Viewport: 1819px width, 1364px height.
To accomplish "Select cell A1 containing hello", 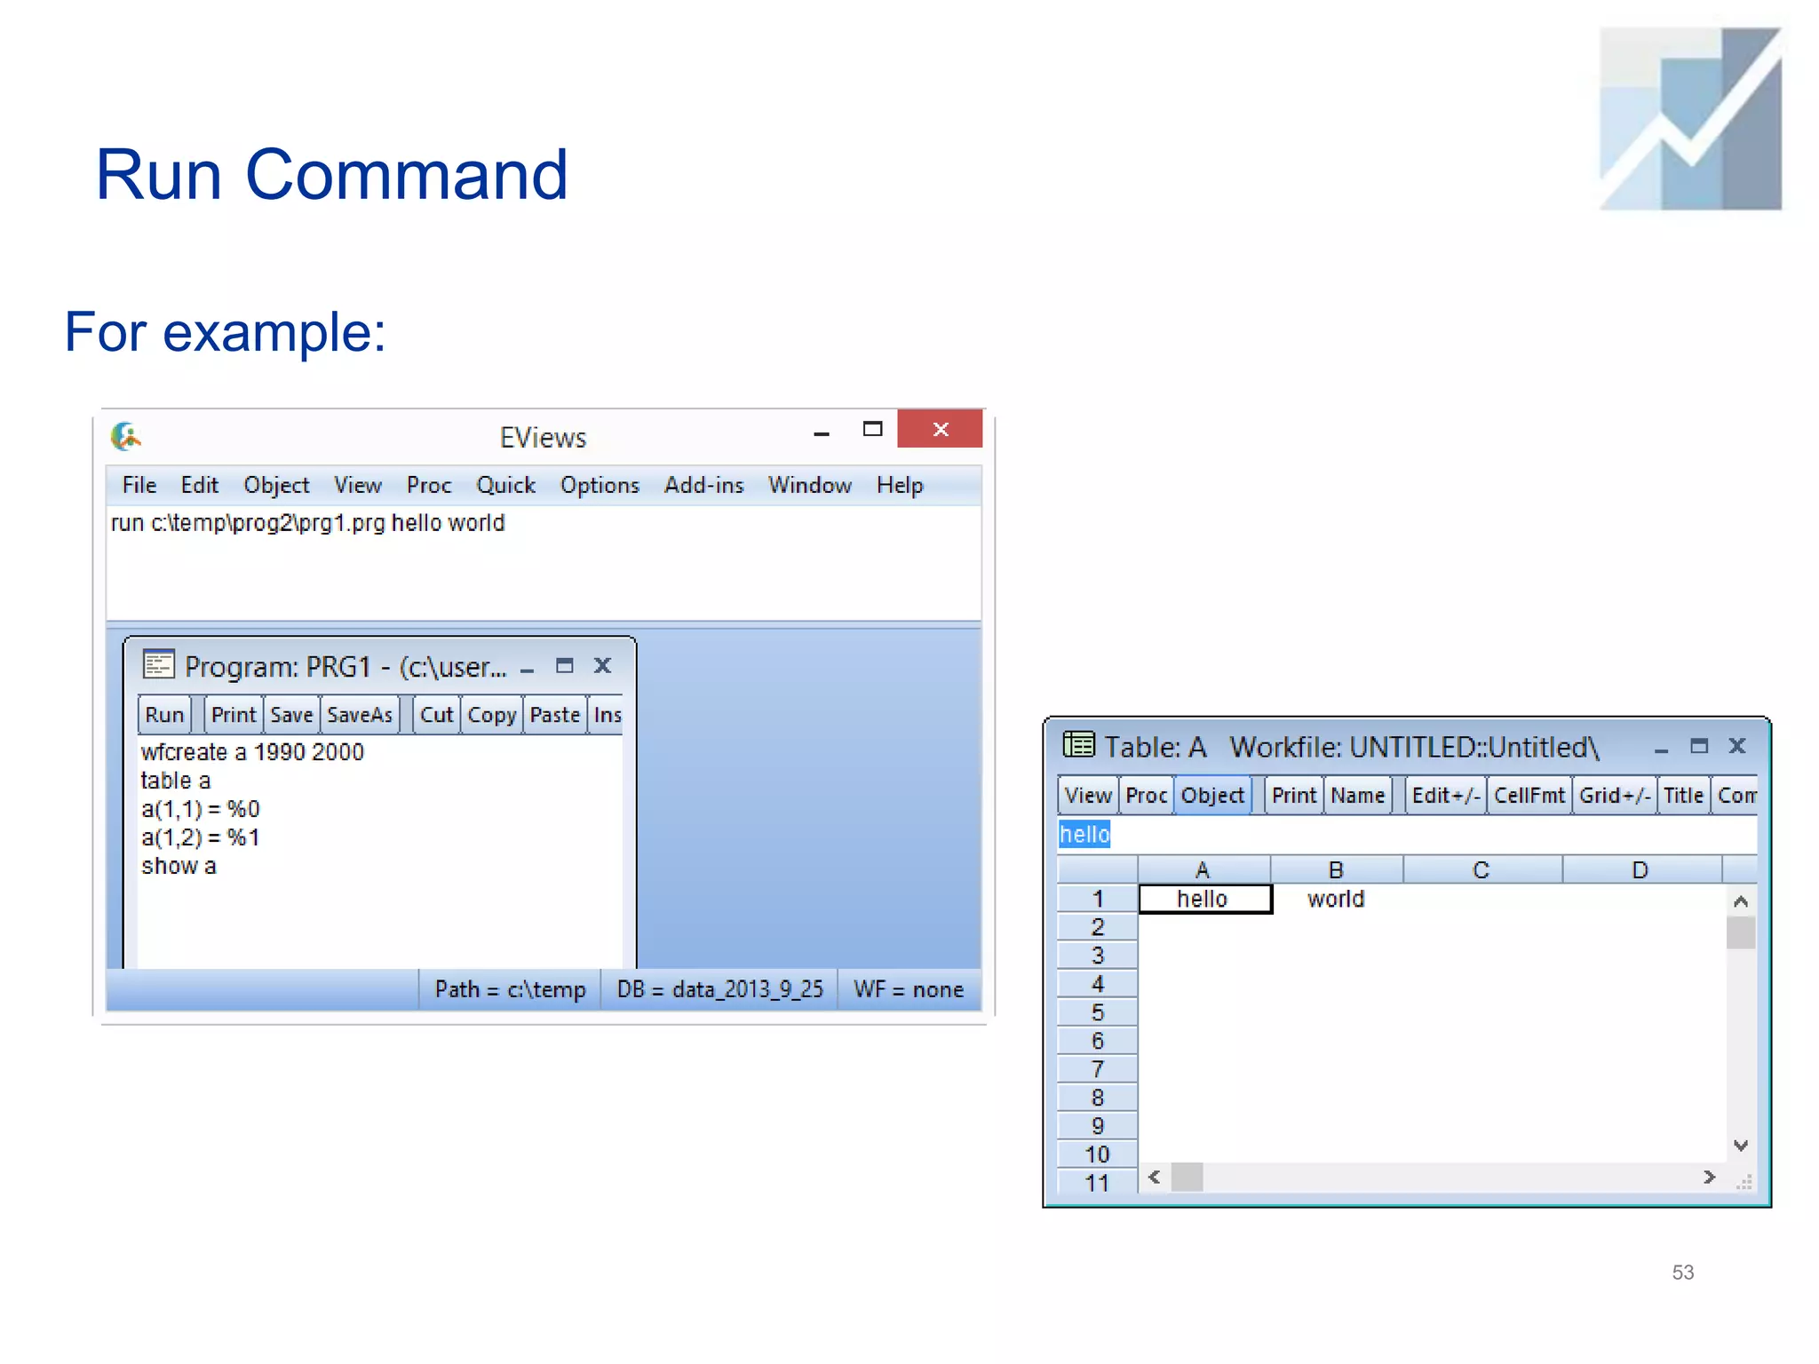I will [x=1204, y=899].
